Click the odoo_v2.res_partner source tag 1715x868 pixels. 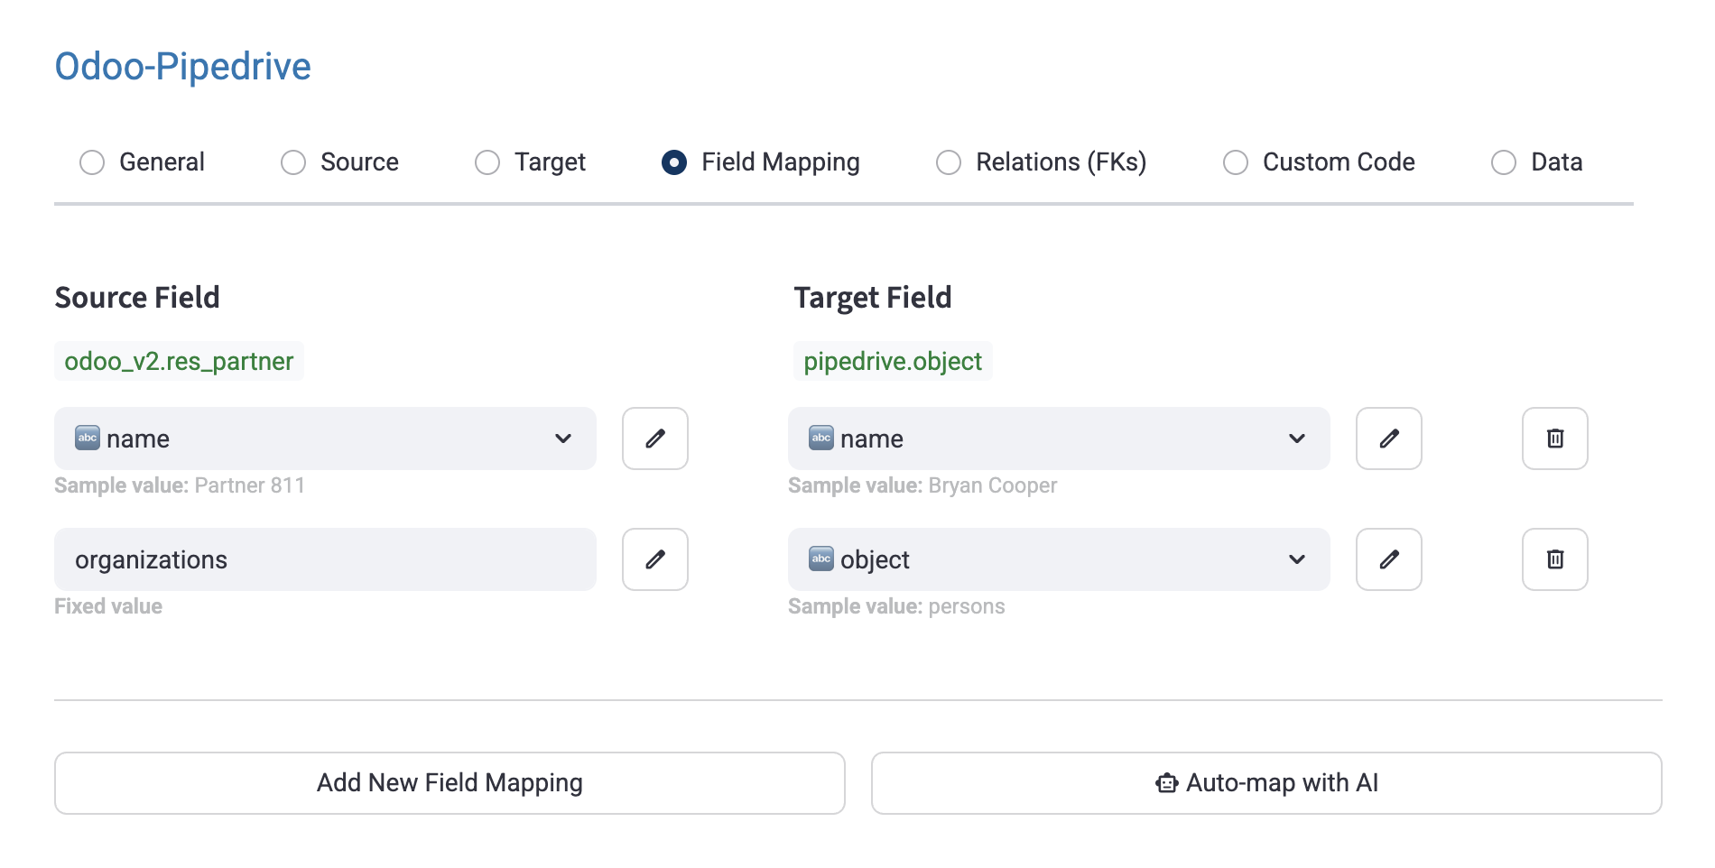click(x=179, y=361)
